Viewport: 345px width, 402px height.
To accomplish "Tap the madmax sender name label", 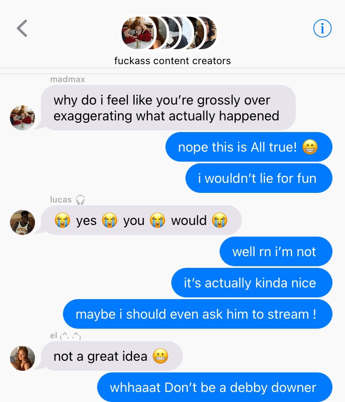I will 67,79.
